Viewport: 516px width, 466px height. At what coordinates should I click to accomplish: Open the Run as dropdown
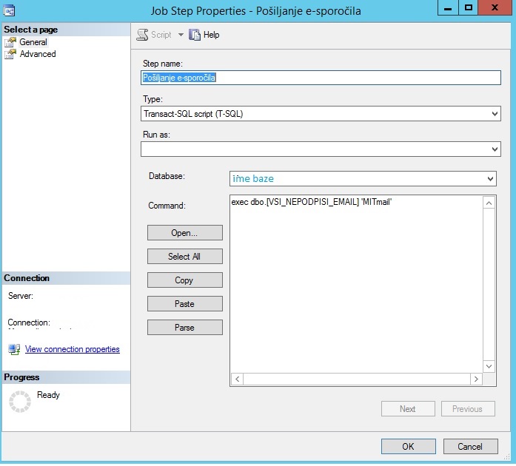(x=321, y=149)
